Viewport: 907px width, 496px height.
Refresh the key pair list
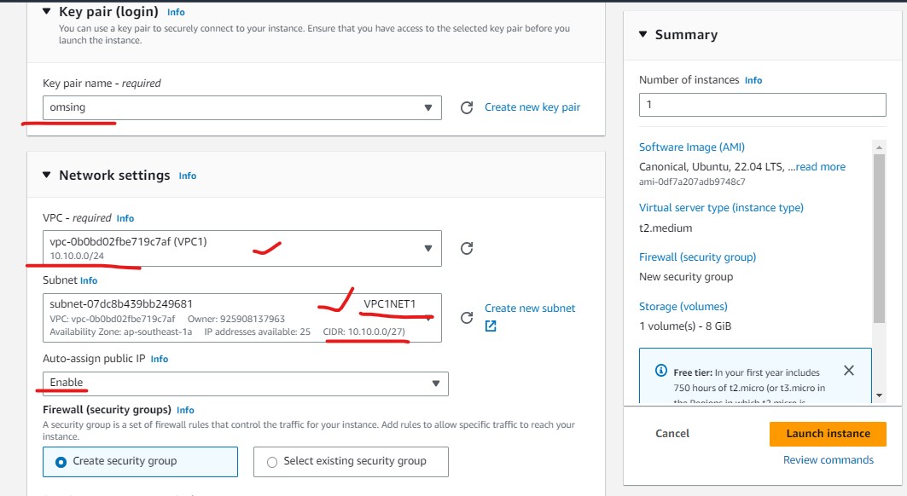click(466, 107)
